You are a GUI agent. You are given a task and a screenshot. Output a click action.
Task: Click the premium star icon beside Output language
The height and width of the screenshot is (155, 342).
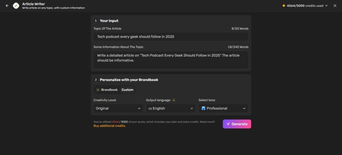point(174,100)
